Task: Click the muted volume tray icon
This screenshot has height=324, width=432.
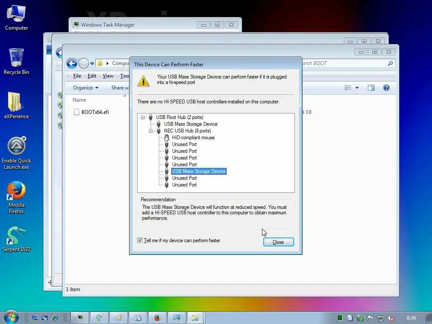Action: [390, 318]
